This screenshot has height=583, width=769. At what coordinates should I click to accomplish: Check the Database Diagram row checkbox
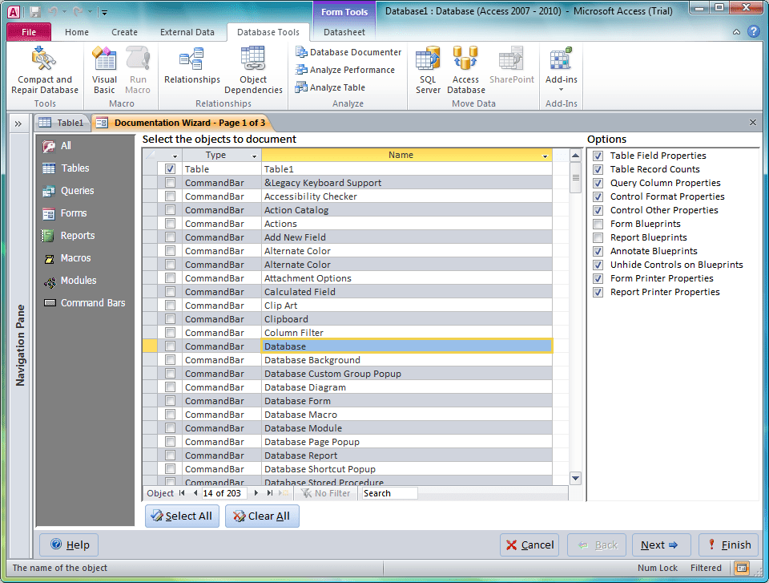[x=170, y=387]
